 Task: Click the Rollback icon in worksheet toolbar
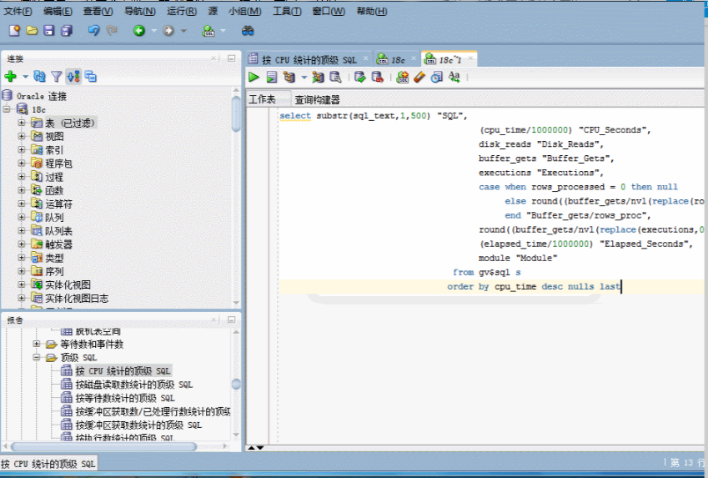(377, 78)
